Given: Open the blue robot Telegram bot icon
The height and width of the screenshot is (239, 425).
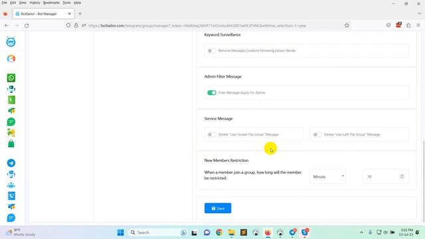Looking at the screenshot, I should [11, 174].
